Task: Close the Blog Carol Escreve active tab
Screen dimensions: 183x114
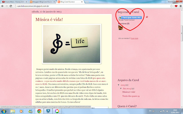Action: click(x=82, y=2)
